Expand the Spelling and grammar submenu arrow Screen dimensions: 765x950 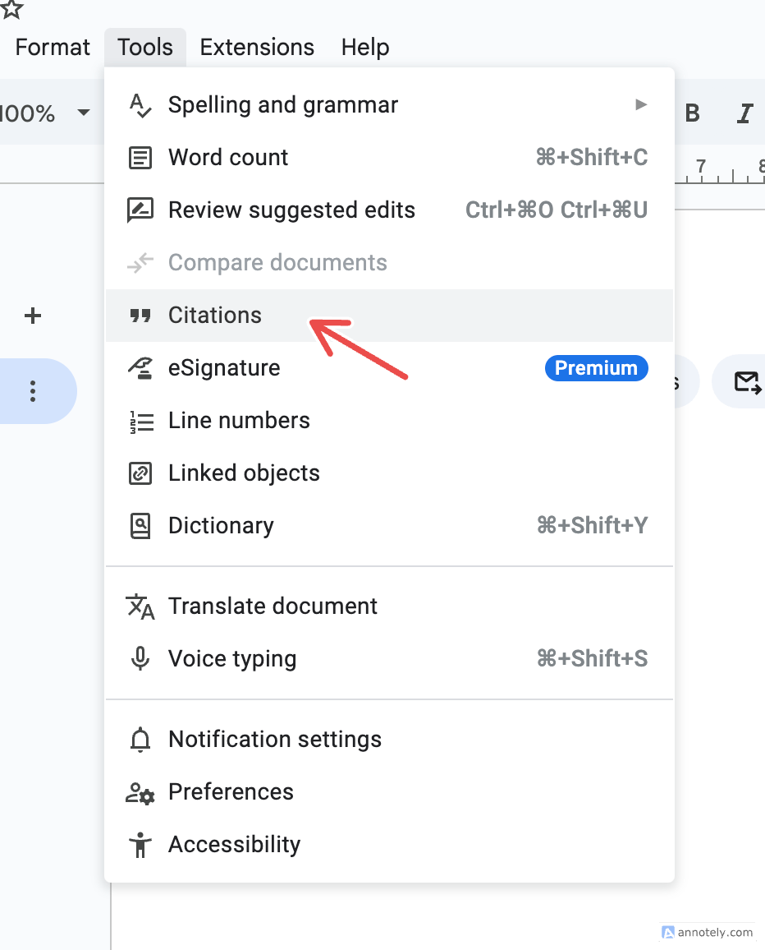pos(641,105)
